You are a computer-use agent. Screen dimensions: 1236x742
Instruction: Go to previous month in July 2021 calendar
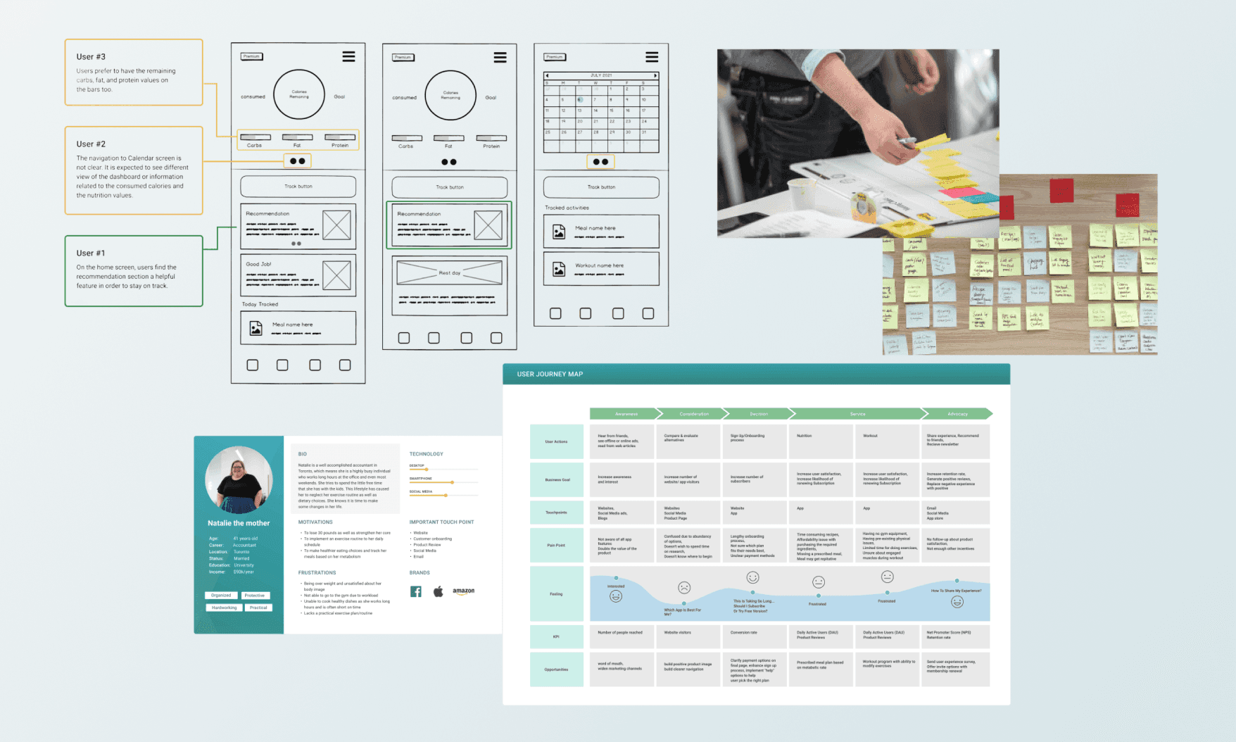point(548,75)
